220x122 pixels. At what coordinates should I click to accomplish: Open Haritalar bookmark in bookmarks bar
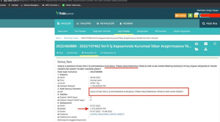click(13, 6)
